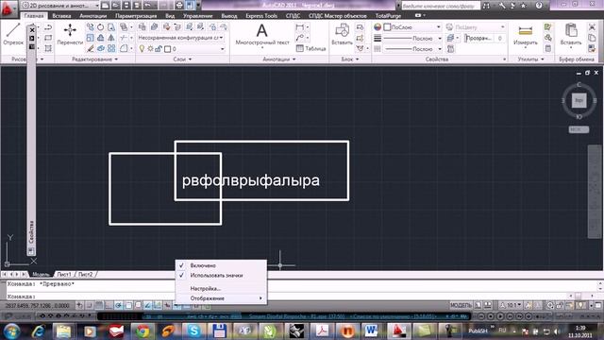The image size is (604, 340).
Task: Click the Измерить measure tool
Action: pyautogui.click(x=526, y=34)
